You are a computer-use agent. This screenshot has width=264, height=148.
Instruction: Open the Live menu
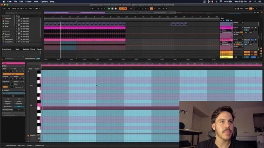point(9,2)
